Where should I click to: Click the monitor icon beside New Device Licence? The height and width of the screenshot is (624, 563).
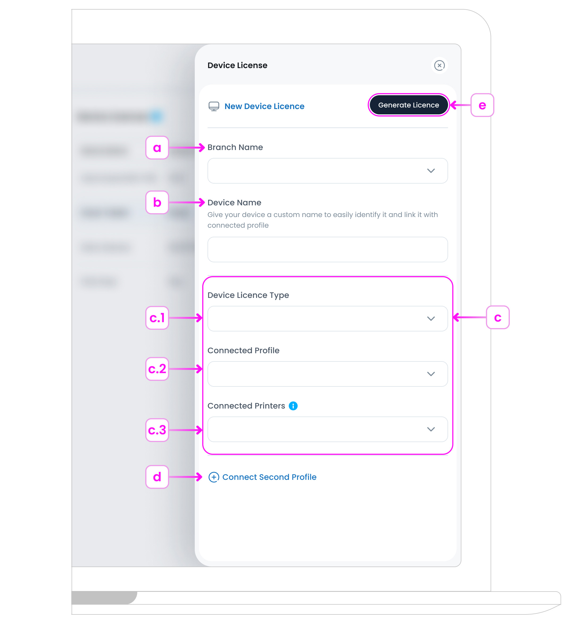tap(214, 106)
